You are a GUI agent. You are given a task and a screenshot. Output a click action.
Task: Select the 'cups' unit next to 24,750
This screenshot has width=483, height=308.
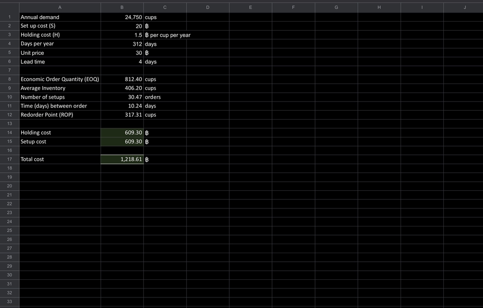150,18
